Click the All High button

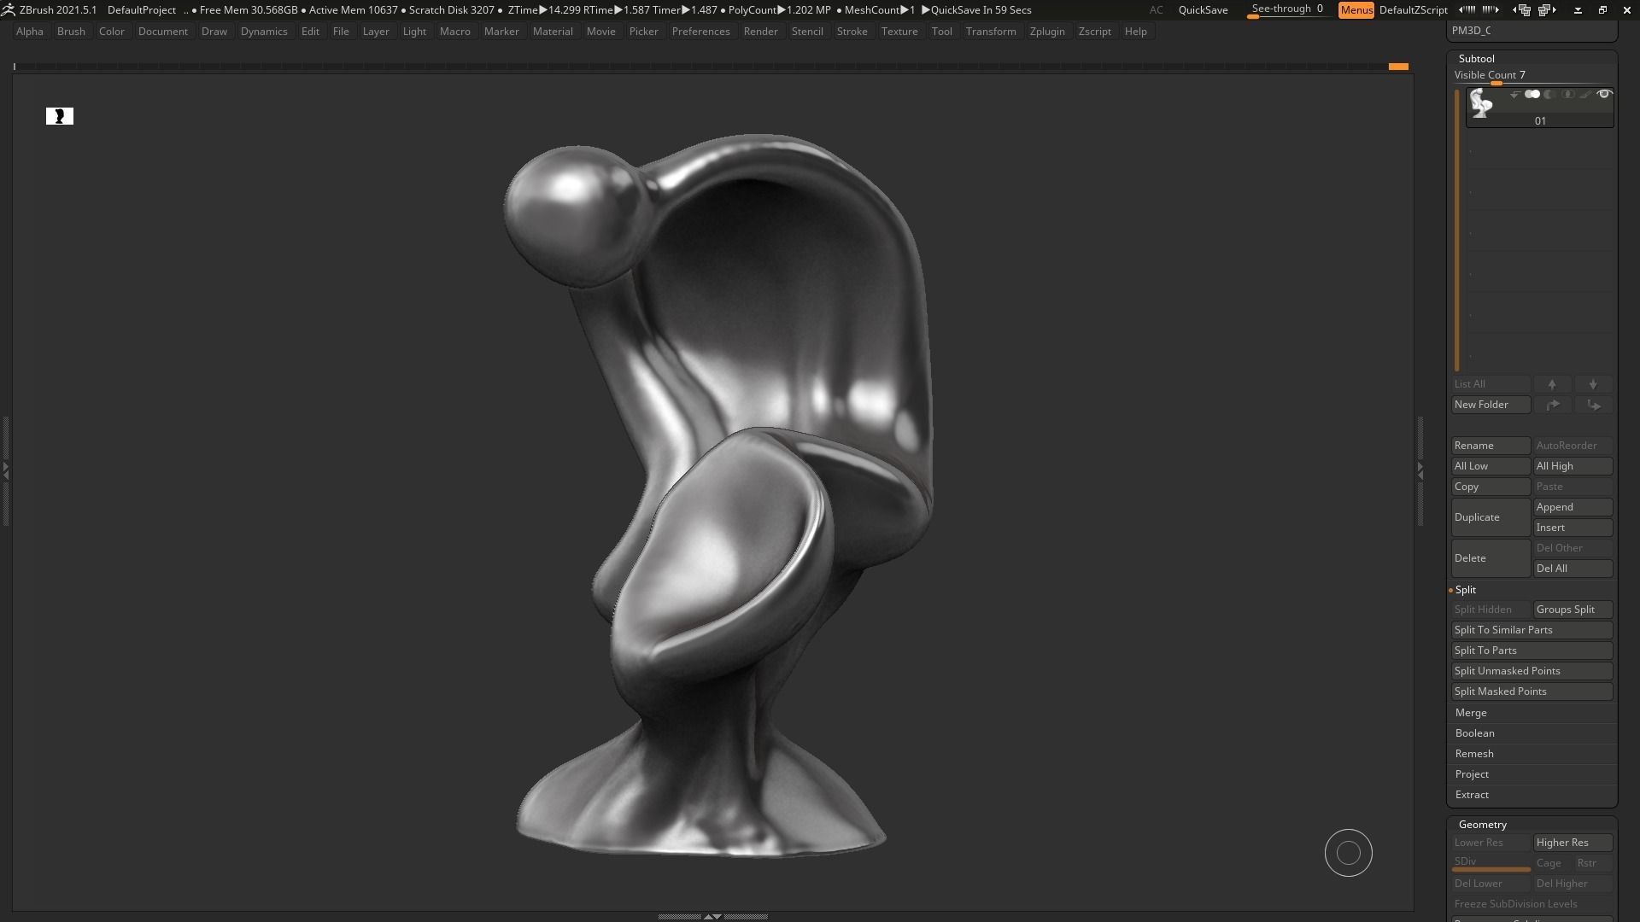[1573, 466]
